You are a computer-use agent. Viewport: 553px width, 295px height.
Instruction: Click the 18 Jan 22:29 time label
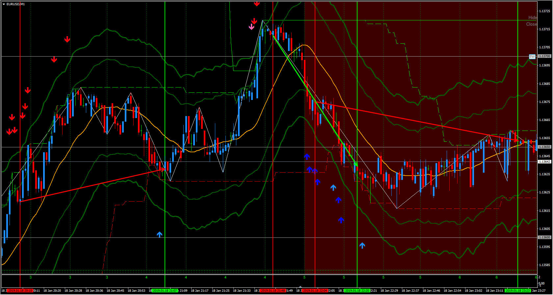click(x=389, y=291)
